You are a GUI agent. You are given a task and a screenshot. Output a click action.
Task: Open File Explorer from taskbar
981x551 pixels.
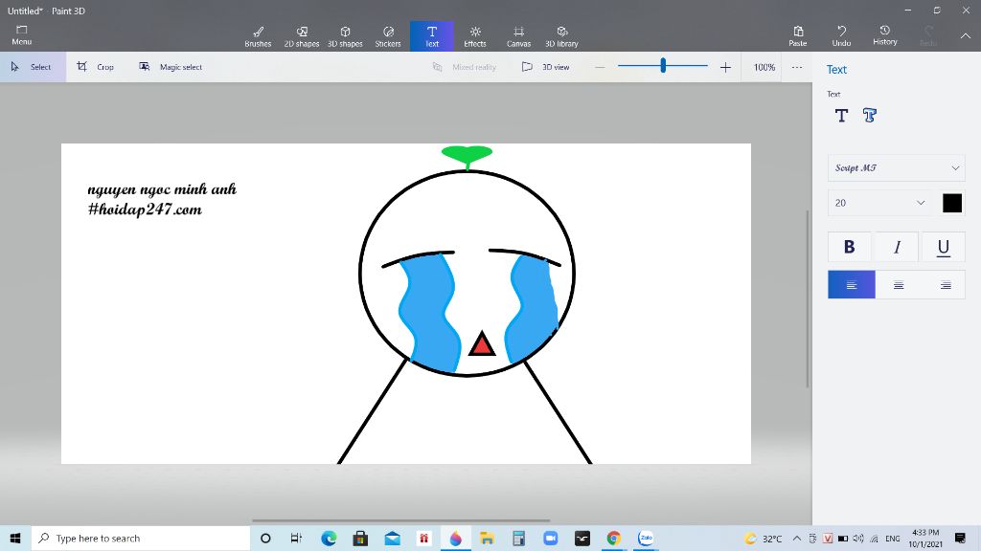point(487,538)
